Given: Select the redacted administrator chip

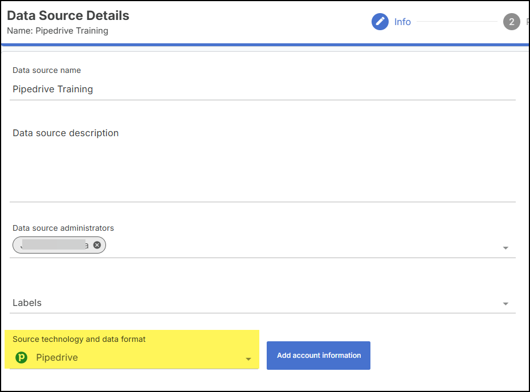Looking at the screenshot, I should point(59,245).
